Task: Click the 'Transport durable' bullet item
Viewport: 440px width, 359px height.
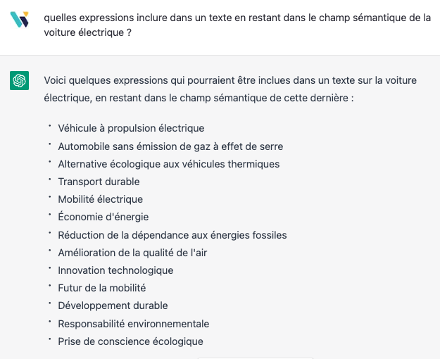Action: 99,182
